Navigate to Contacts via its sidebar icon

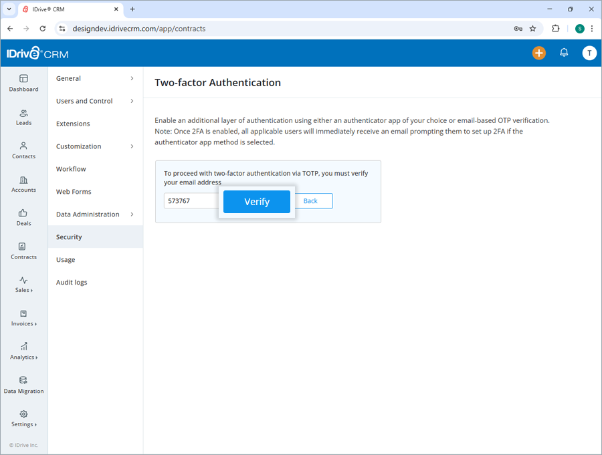click(x=23, y=151)
